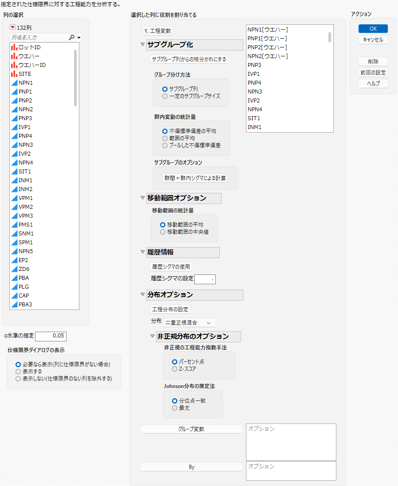
Task: Click the blue triangle icon beside SIT1
Action: (14, 172)
